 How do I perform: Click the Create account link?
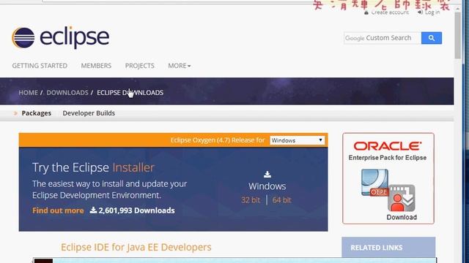click(386, 12)
